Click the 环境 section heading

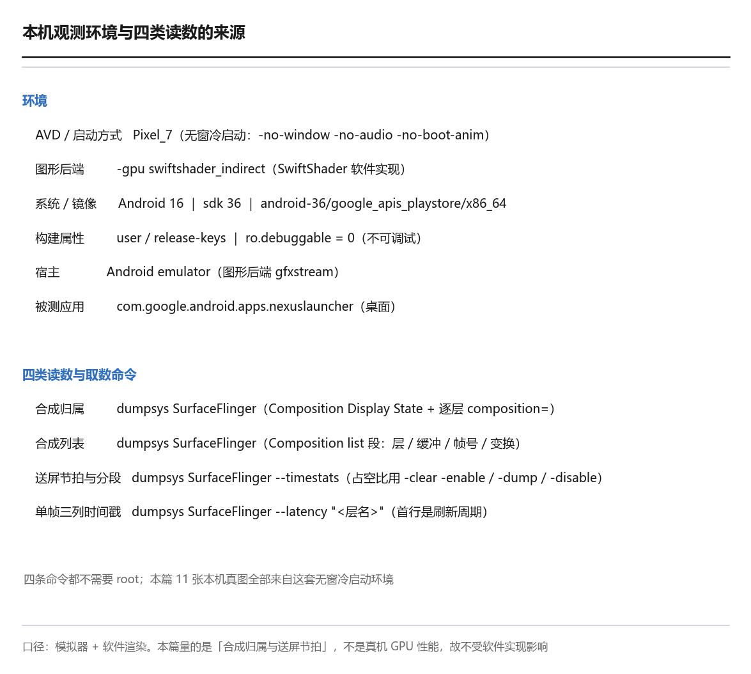coord(35,100)
